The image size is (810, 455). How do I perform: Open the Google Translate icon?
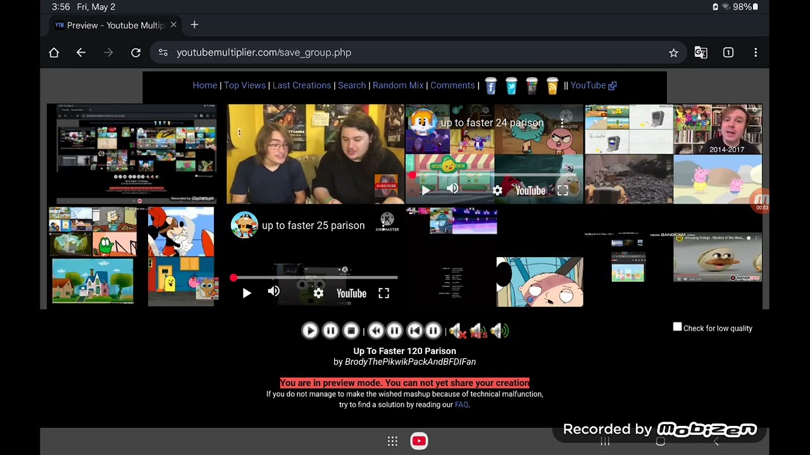tap(701, 52)
